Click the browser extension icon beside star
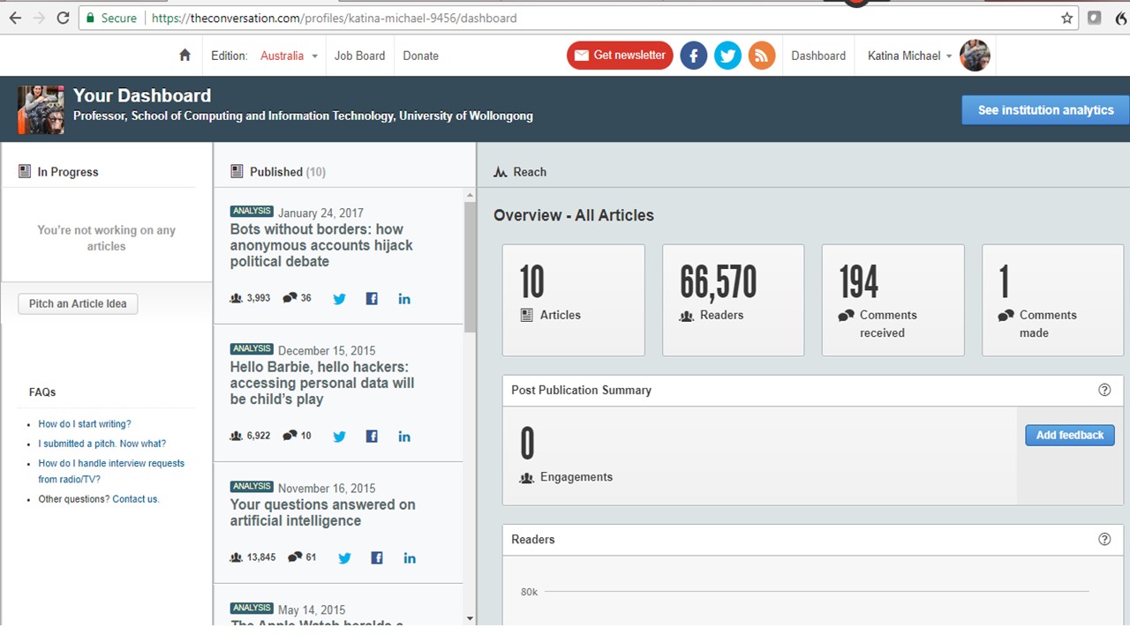Screen dimensions: 1130x635 [x=1095, y=18]
